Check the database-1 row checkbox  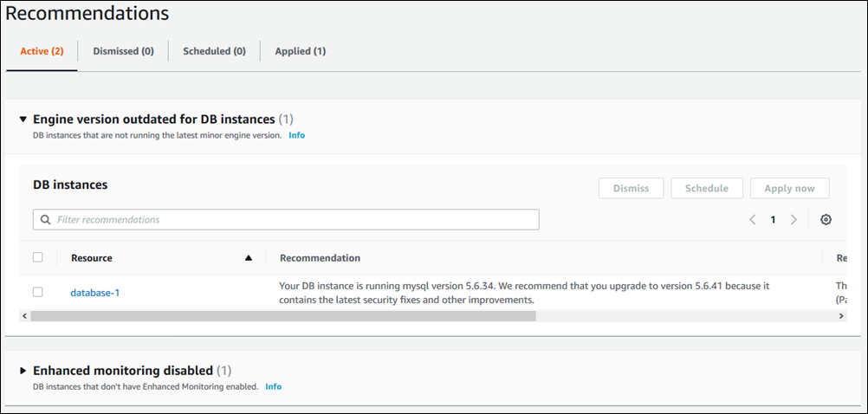[x=37, y=292]
